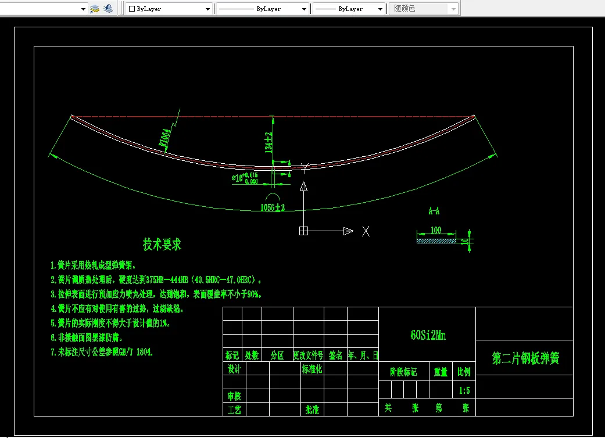Image resolution: width=605 pixels, height=438 pixels.
Task: Select requirement line 6 非接触面 paint note
Action: 87,338
